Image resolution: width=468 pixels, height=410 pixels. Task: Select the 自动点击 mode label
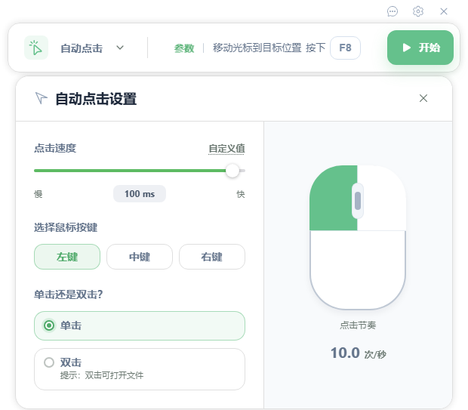tap(82, 48)
